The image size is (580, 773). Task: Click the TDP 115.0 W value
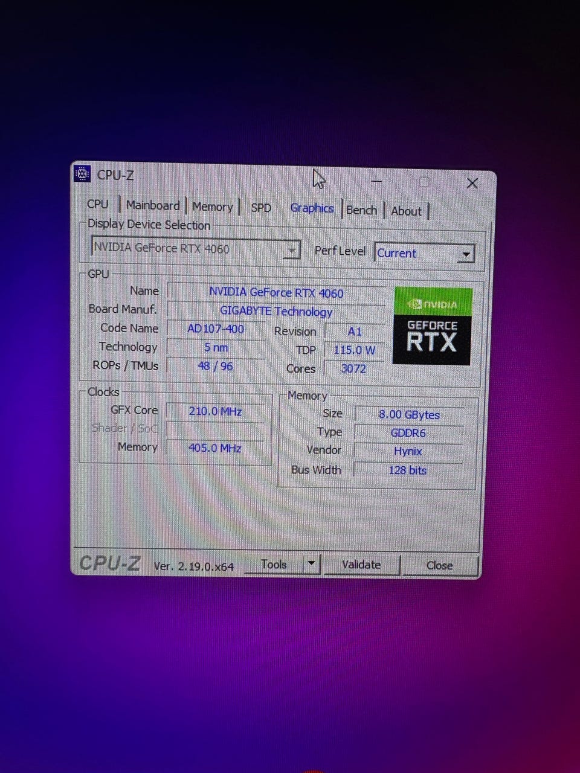355,350
